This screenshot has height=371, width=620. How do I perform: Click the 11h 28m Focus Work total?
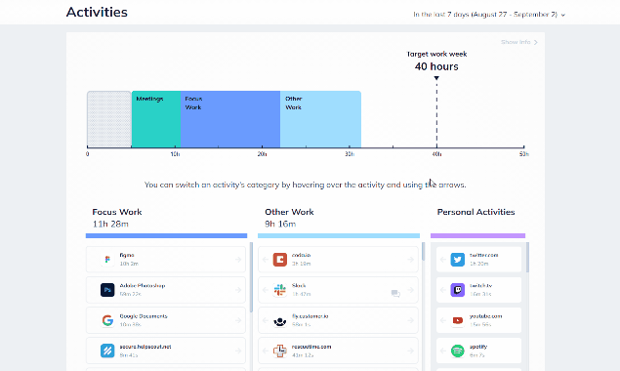click(x=110, y=225)
